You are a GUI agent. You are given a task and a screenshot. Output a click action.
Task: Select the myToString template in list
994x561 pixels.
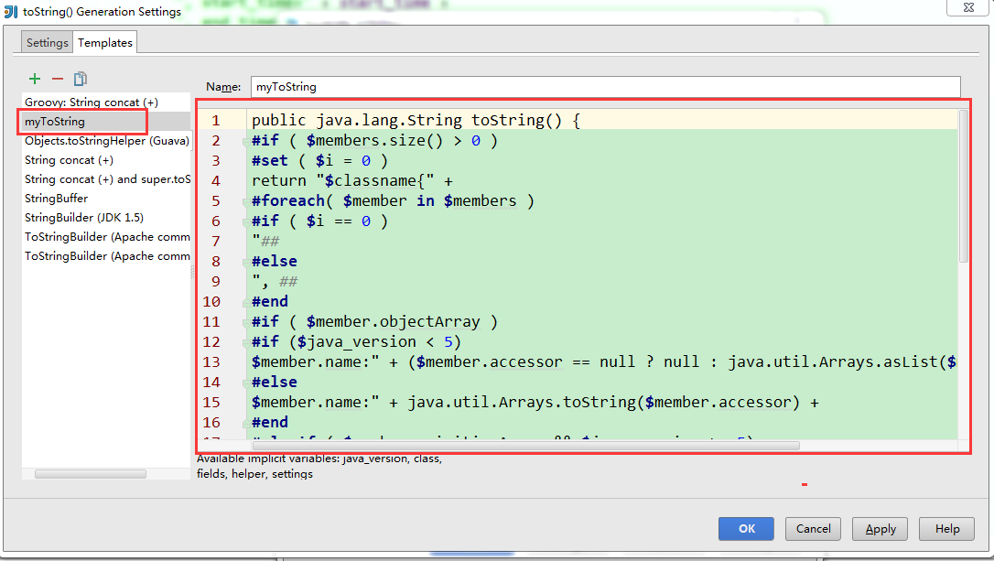(x=55, y=122)
